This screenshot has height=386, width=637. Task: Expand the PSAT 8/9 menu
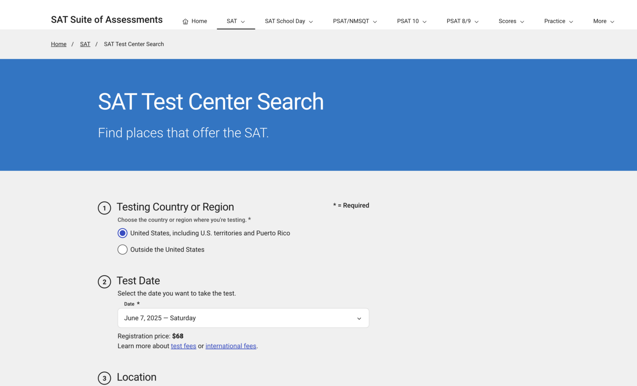(x=476, y=21)
